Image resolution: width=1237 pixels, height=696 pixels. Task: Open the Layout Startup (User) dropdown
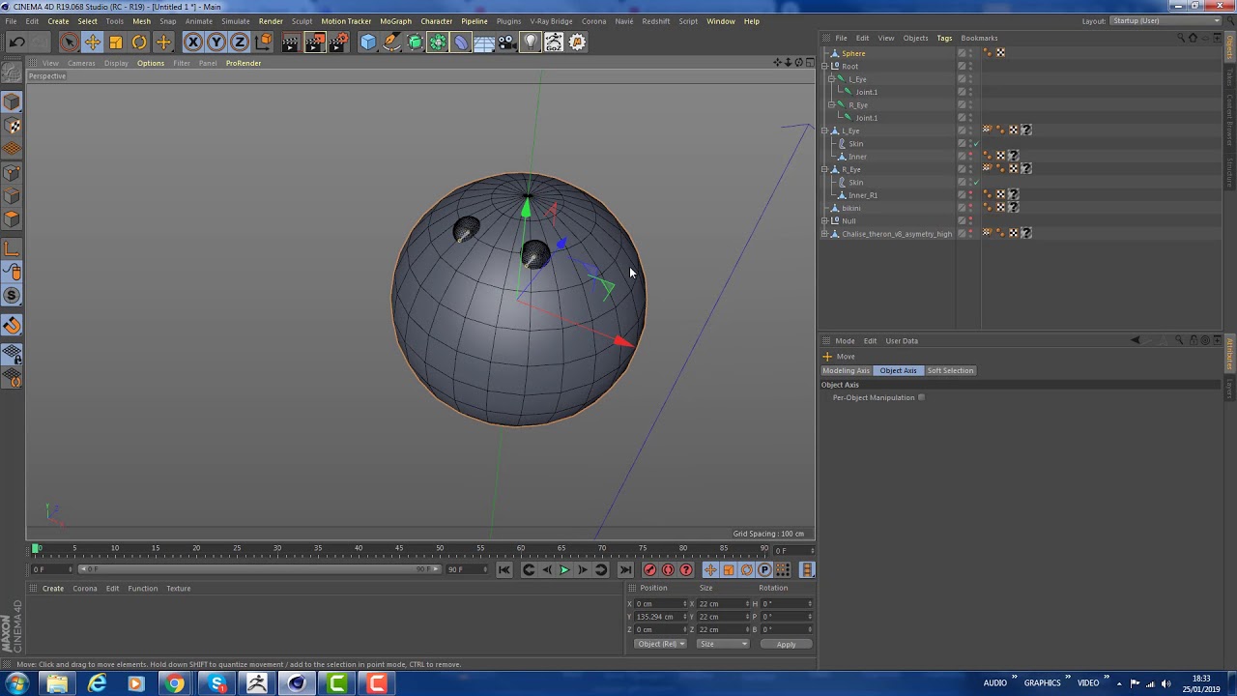(1165, 21)
